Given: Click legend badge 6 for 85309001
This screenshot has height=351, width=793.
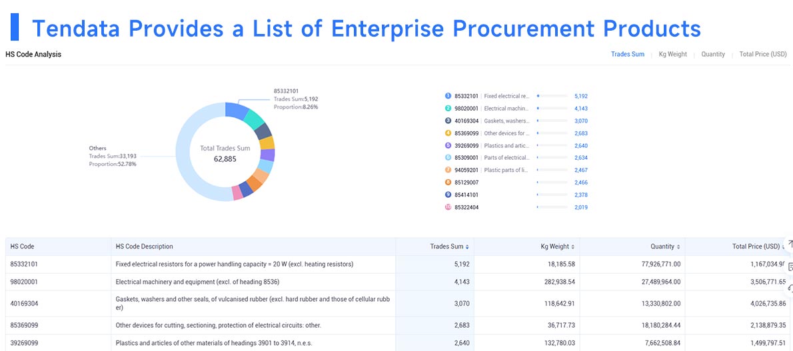Looking at the screenshot, I should tap(448, 157).
